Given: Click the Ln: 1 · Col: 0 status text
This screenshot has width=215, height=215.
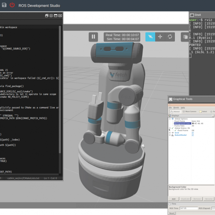Looking at the screenshot, I should point(50,178).
